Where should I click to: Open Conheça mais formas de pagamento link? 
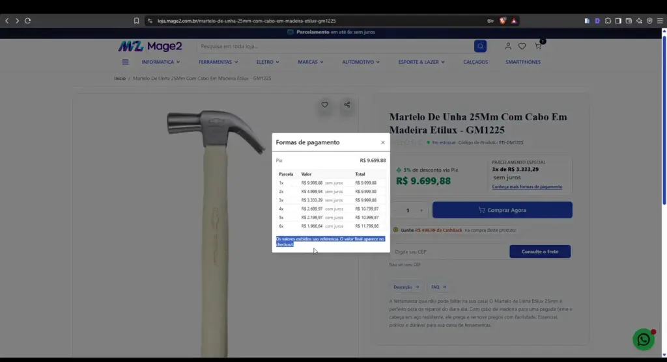coord(527,187)
